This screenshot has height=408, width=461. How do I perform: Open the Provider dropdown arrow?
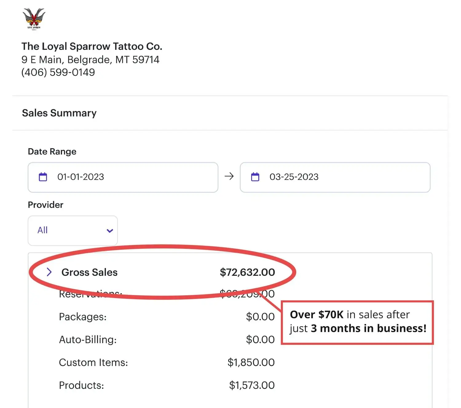pyautogui.click(x=110, y=231)
